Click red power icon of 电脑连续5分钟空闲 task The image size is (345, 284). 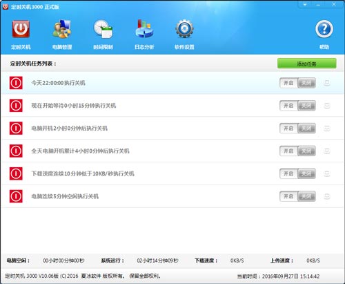(16, 196)
